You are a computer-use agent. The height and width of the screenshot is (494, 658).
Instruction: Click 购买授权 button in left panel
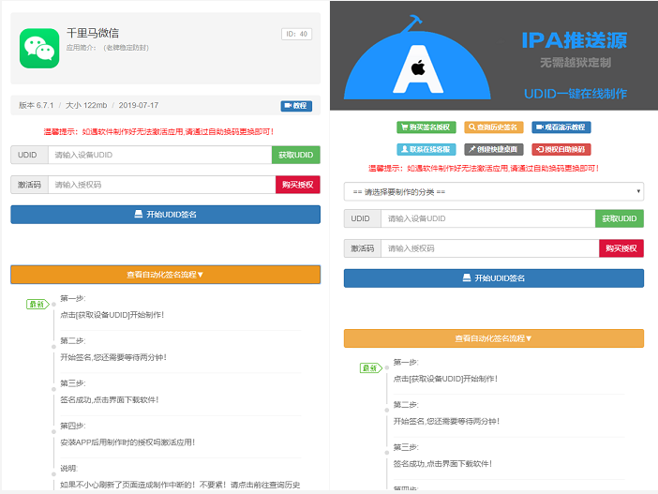(x=298, y=185)
